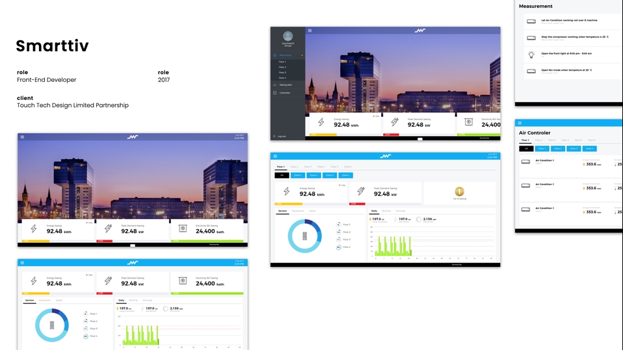Image resolution: width=623 pixels, height=350 pixels.
Task: Click first Air Condition 1 unit icon
Action: pyautogui.click(x=525, y=162)
